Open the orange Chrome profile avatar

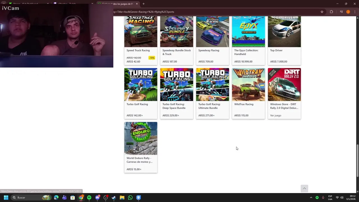tap(348, 12)
